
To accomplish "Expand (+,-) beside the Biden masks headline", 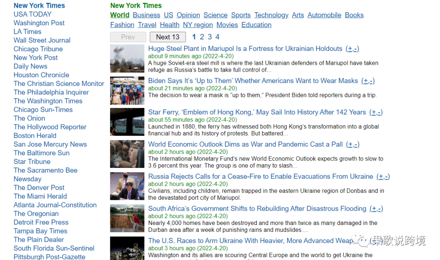I will point(368,82).
